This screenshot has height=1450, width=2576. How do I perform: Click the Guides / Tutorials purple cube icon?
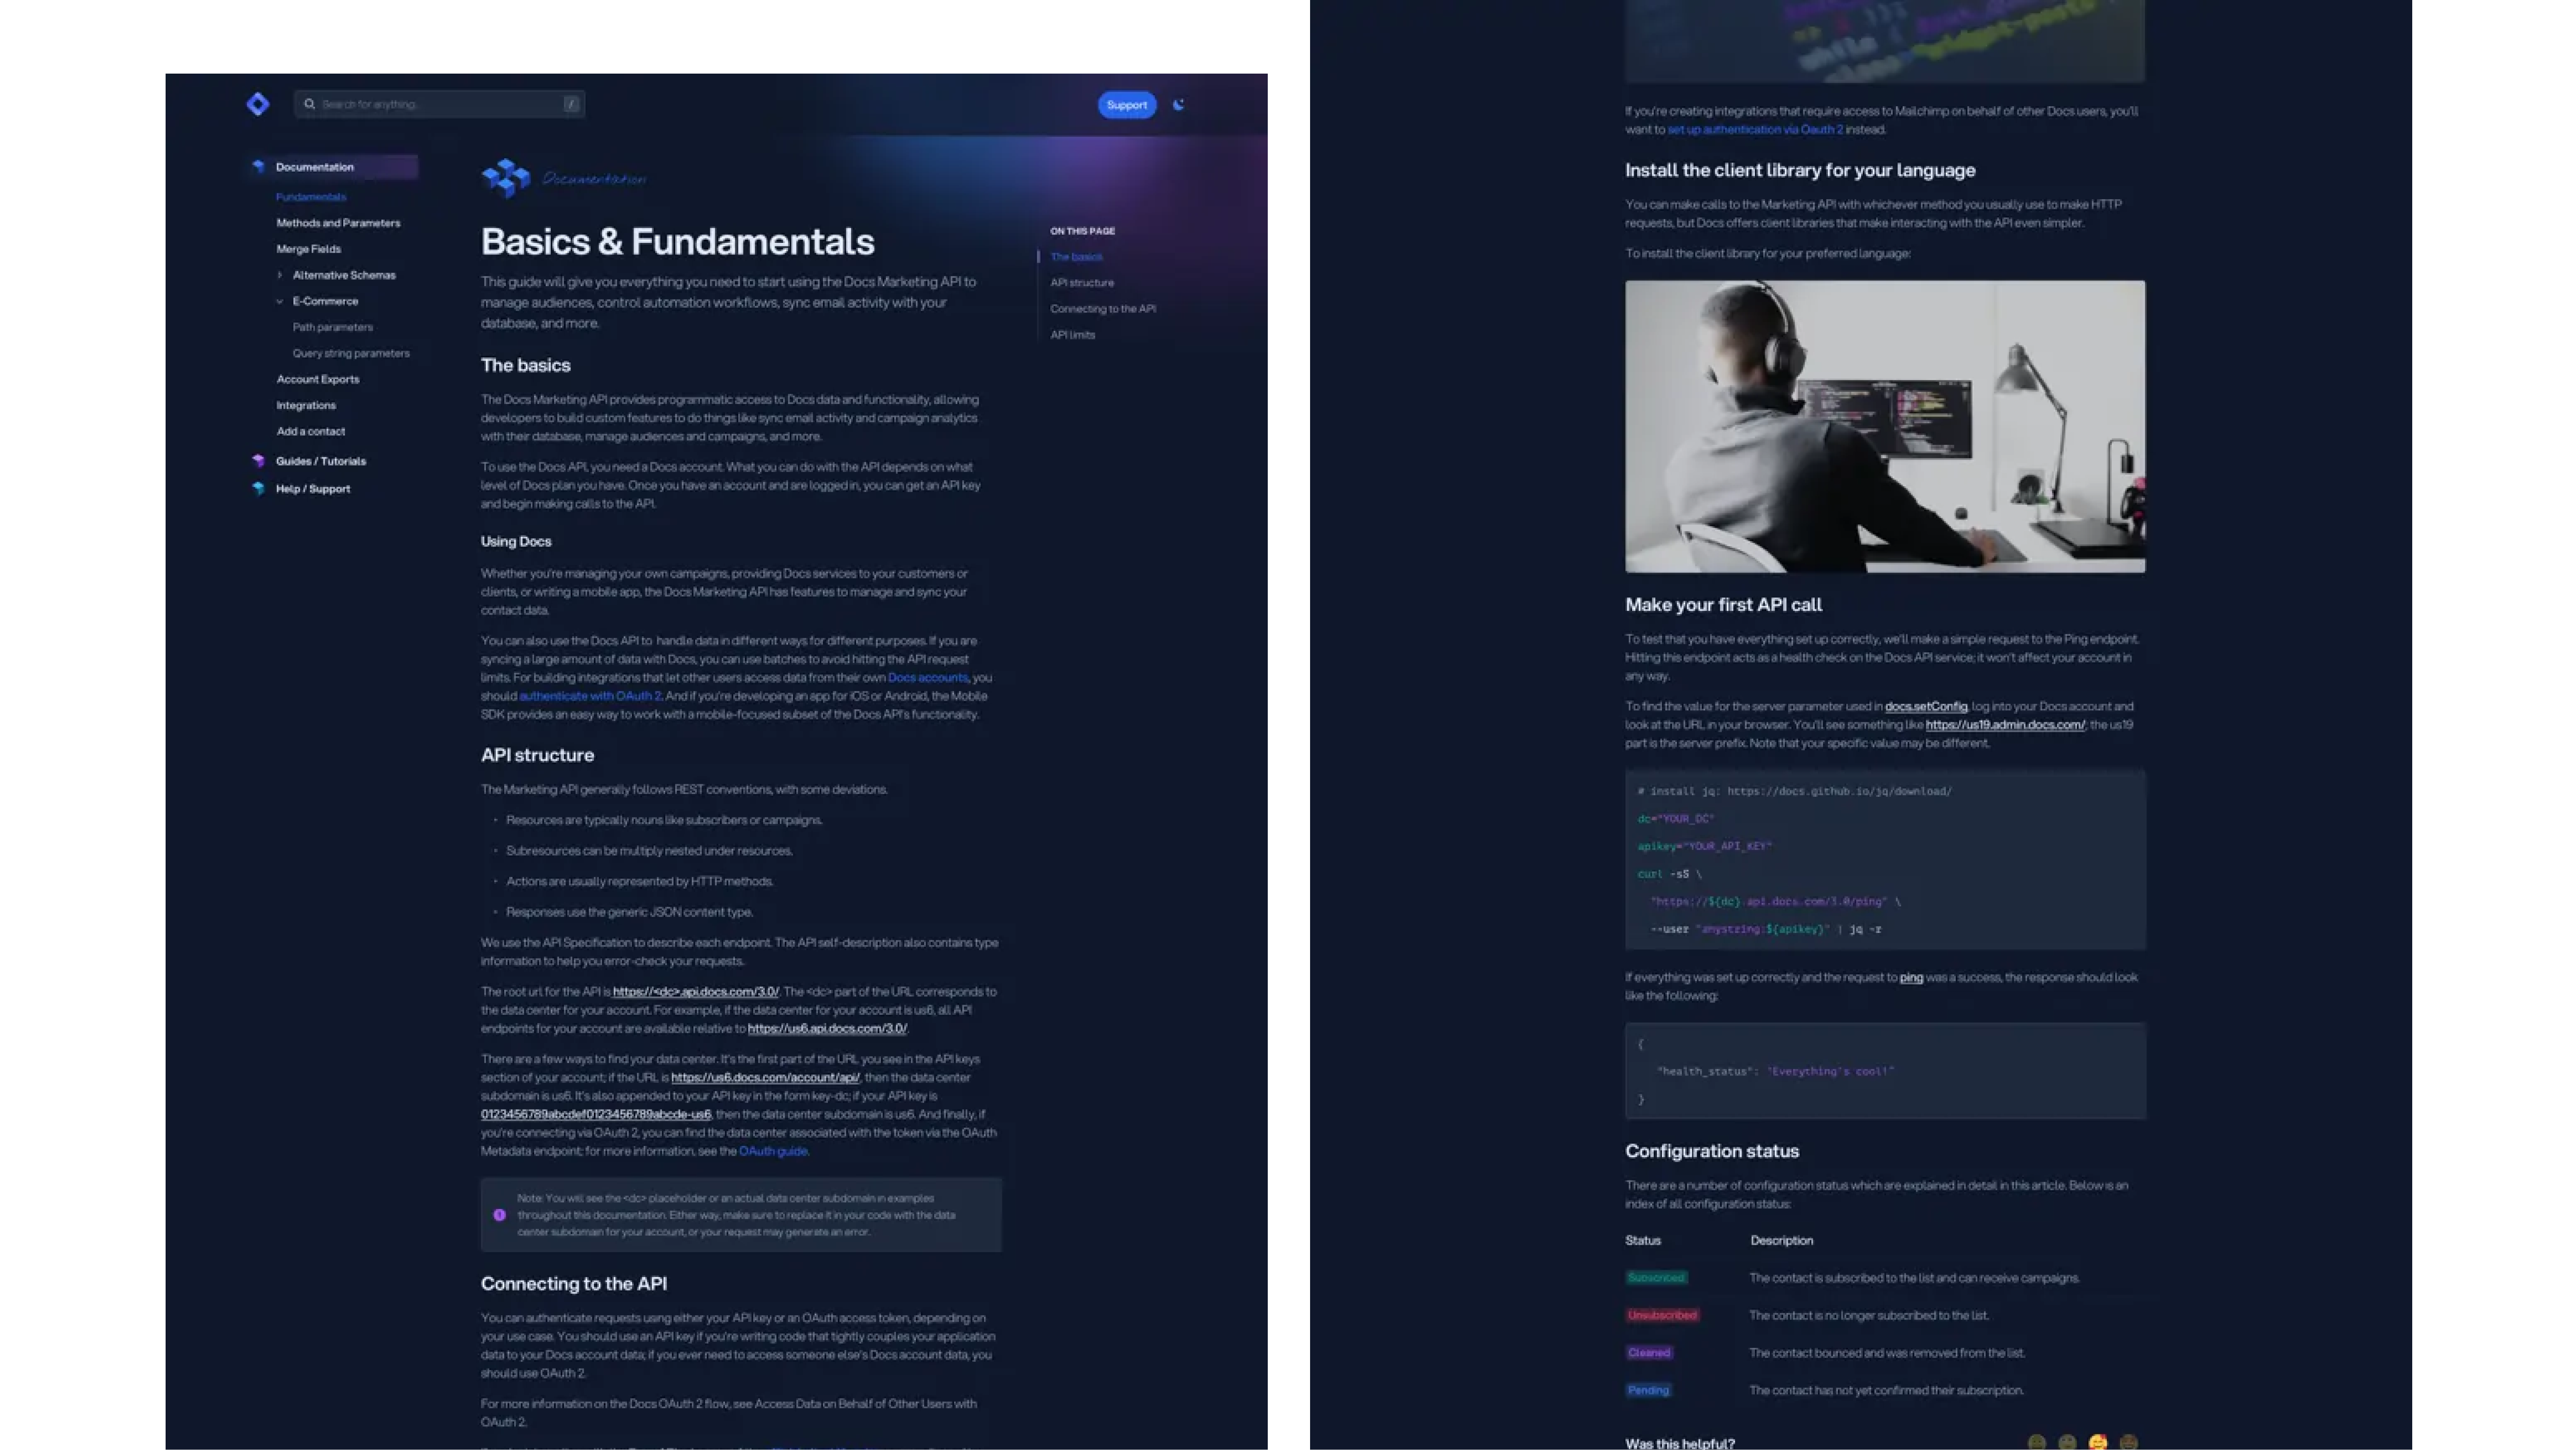tap(258, 461)
